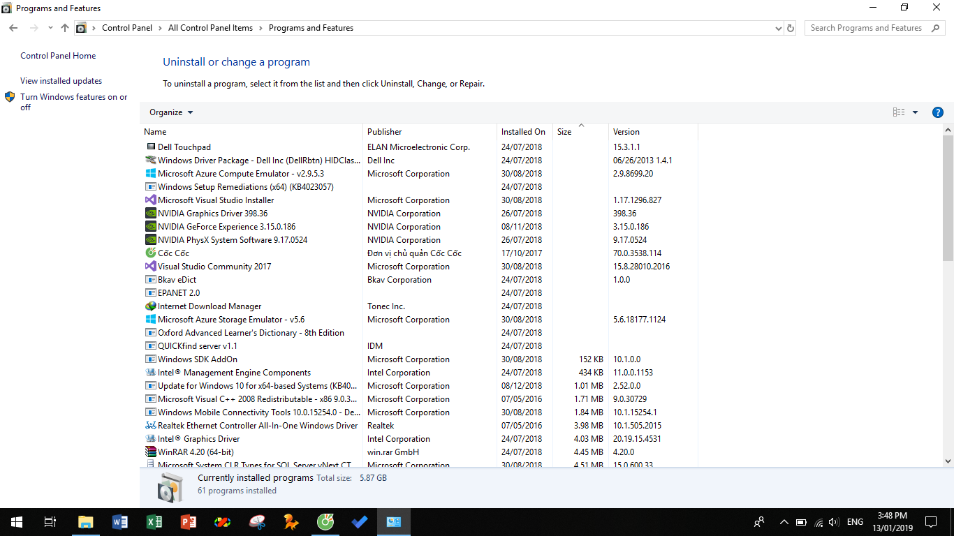Select Microsoft Visual C++ 2008 Redistributable row
The image size is (954, 536).
pos(419,399)
